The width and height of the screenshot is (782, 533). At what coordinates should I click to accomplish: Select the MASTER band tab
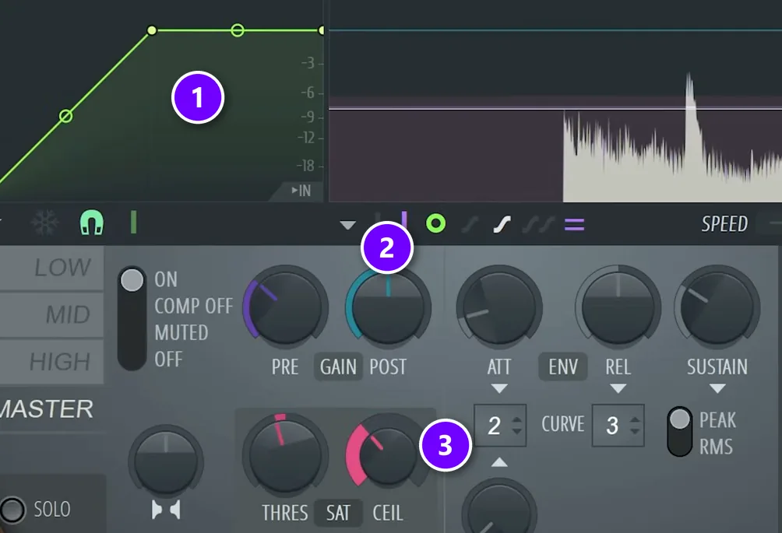(47, 409)
